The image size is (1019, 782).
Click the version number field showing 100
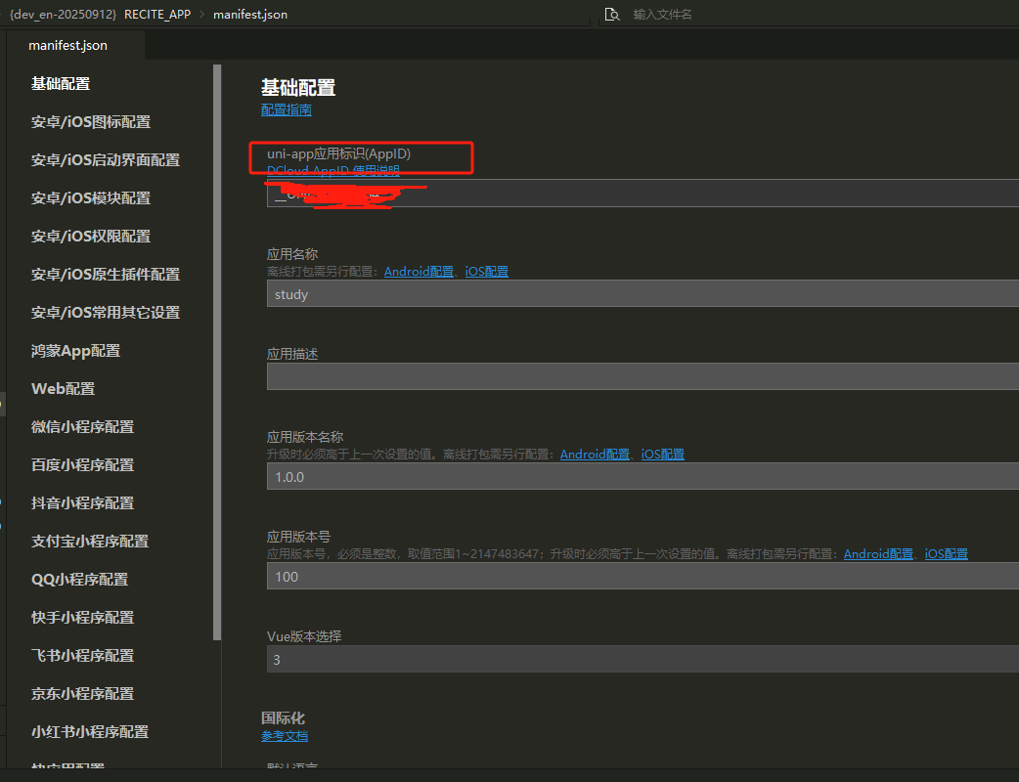coord(642,576)
